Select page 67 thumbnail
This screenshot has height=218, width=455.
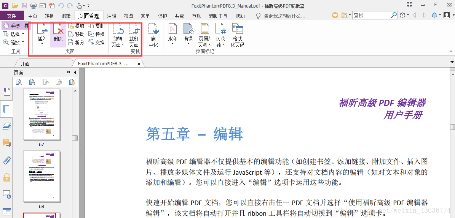(42, 115)
